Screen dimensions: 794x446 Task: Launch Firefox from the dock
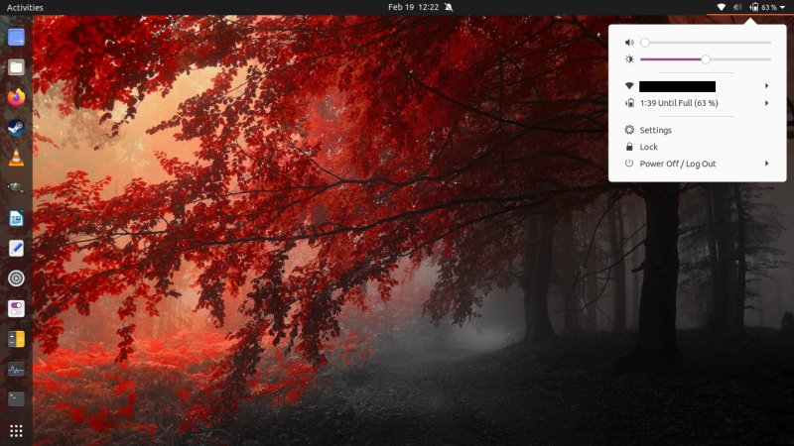coord(16,97)
